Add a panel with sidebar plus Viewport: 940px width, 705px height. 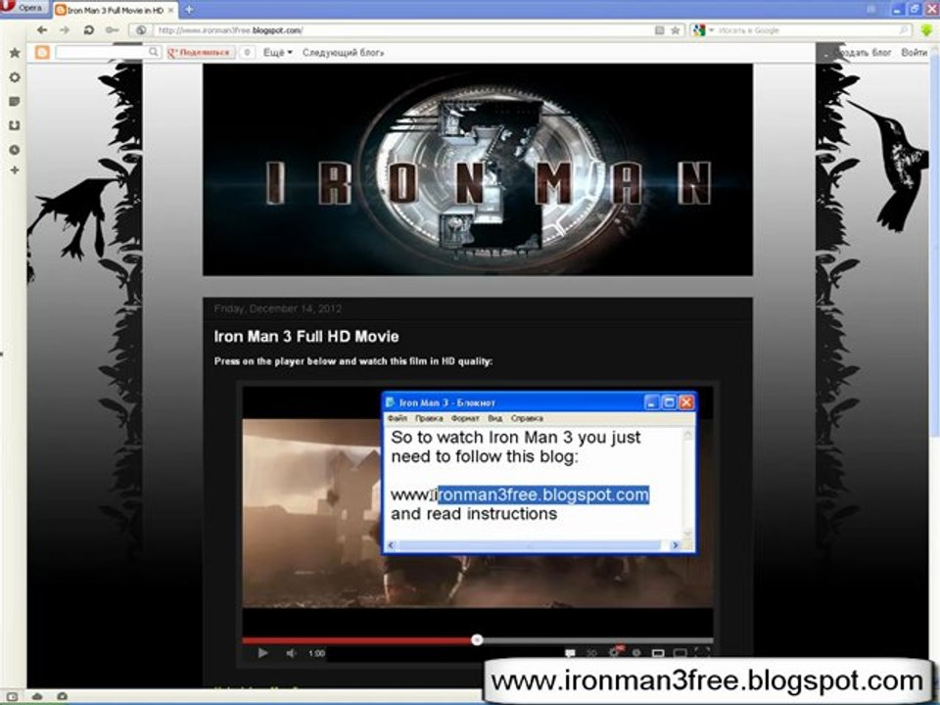15,170
